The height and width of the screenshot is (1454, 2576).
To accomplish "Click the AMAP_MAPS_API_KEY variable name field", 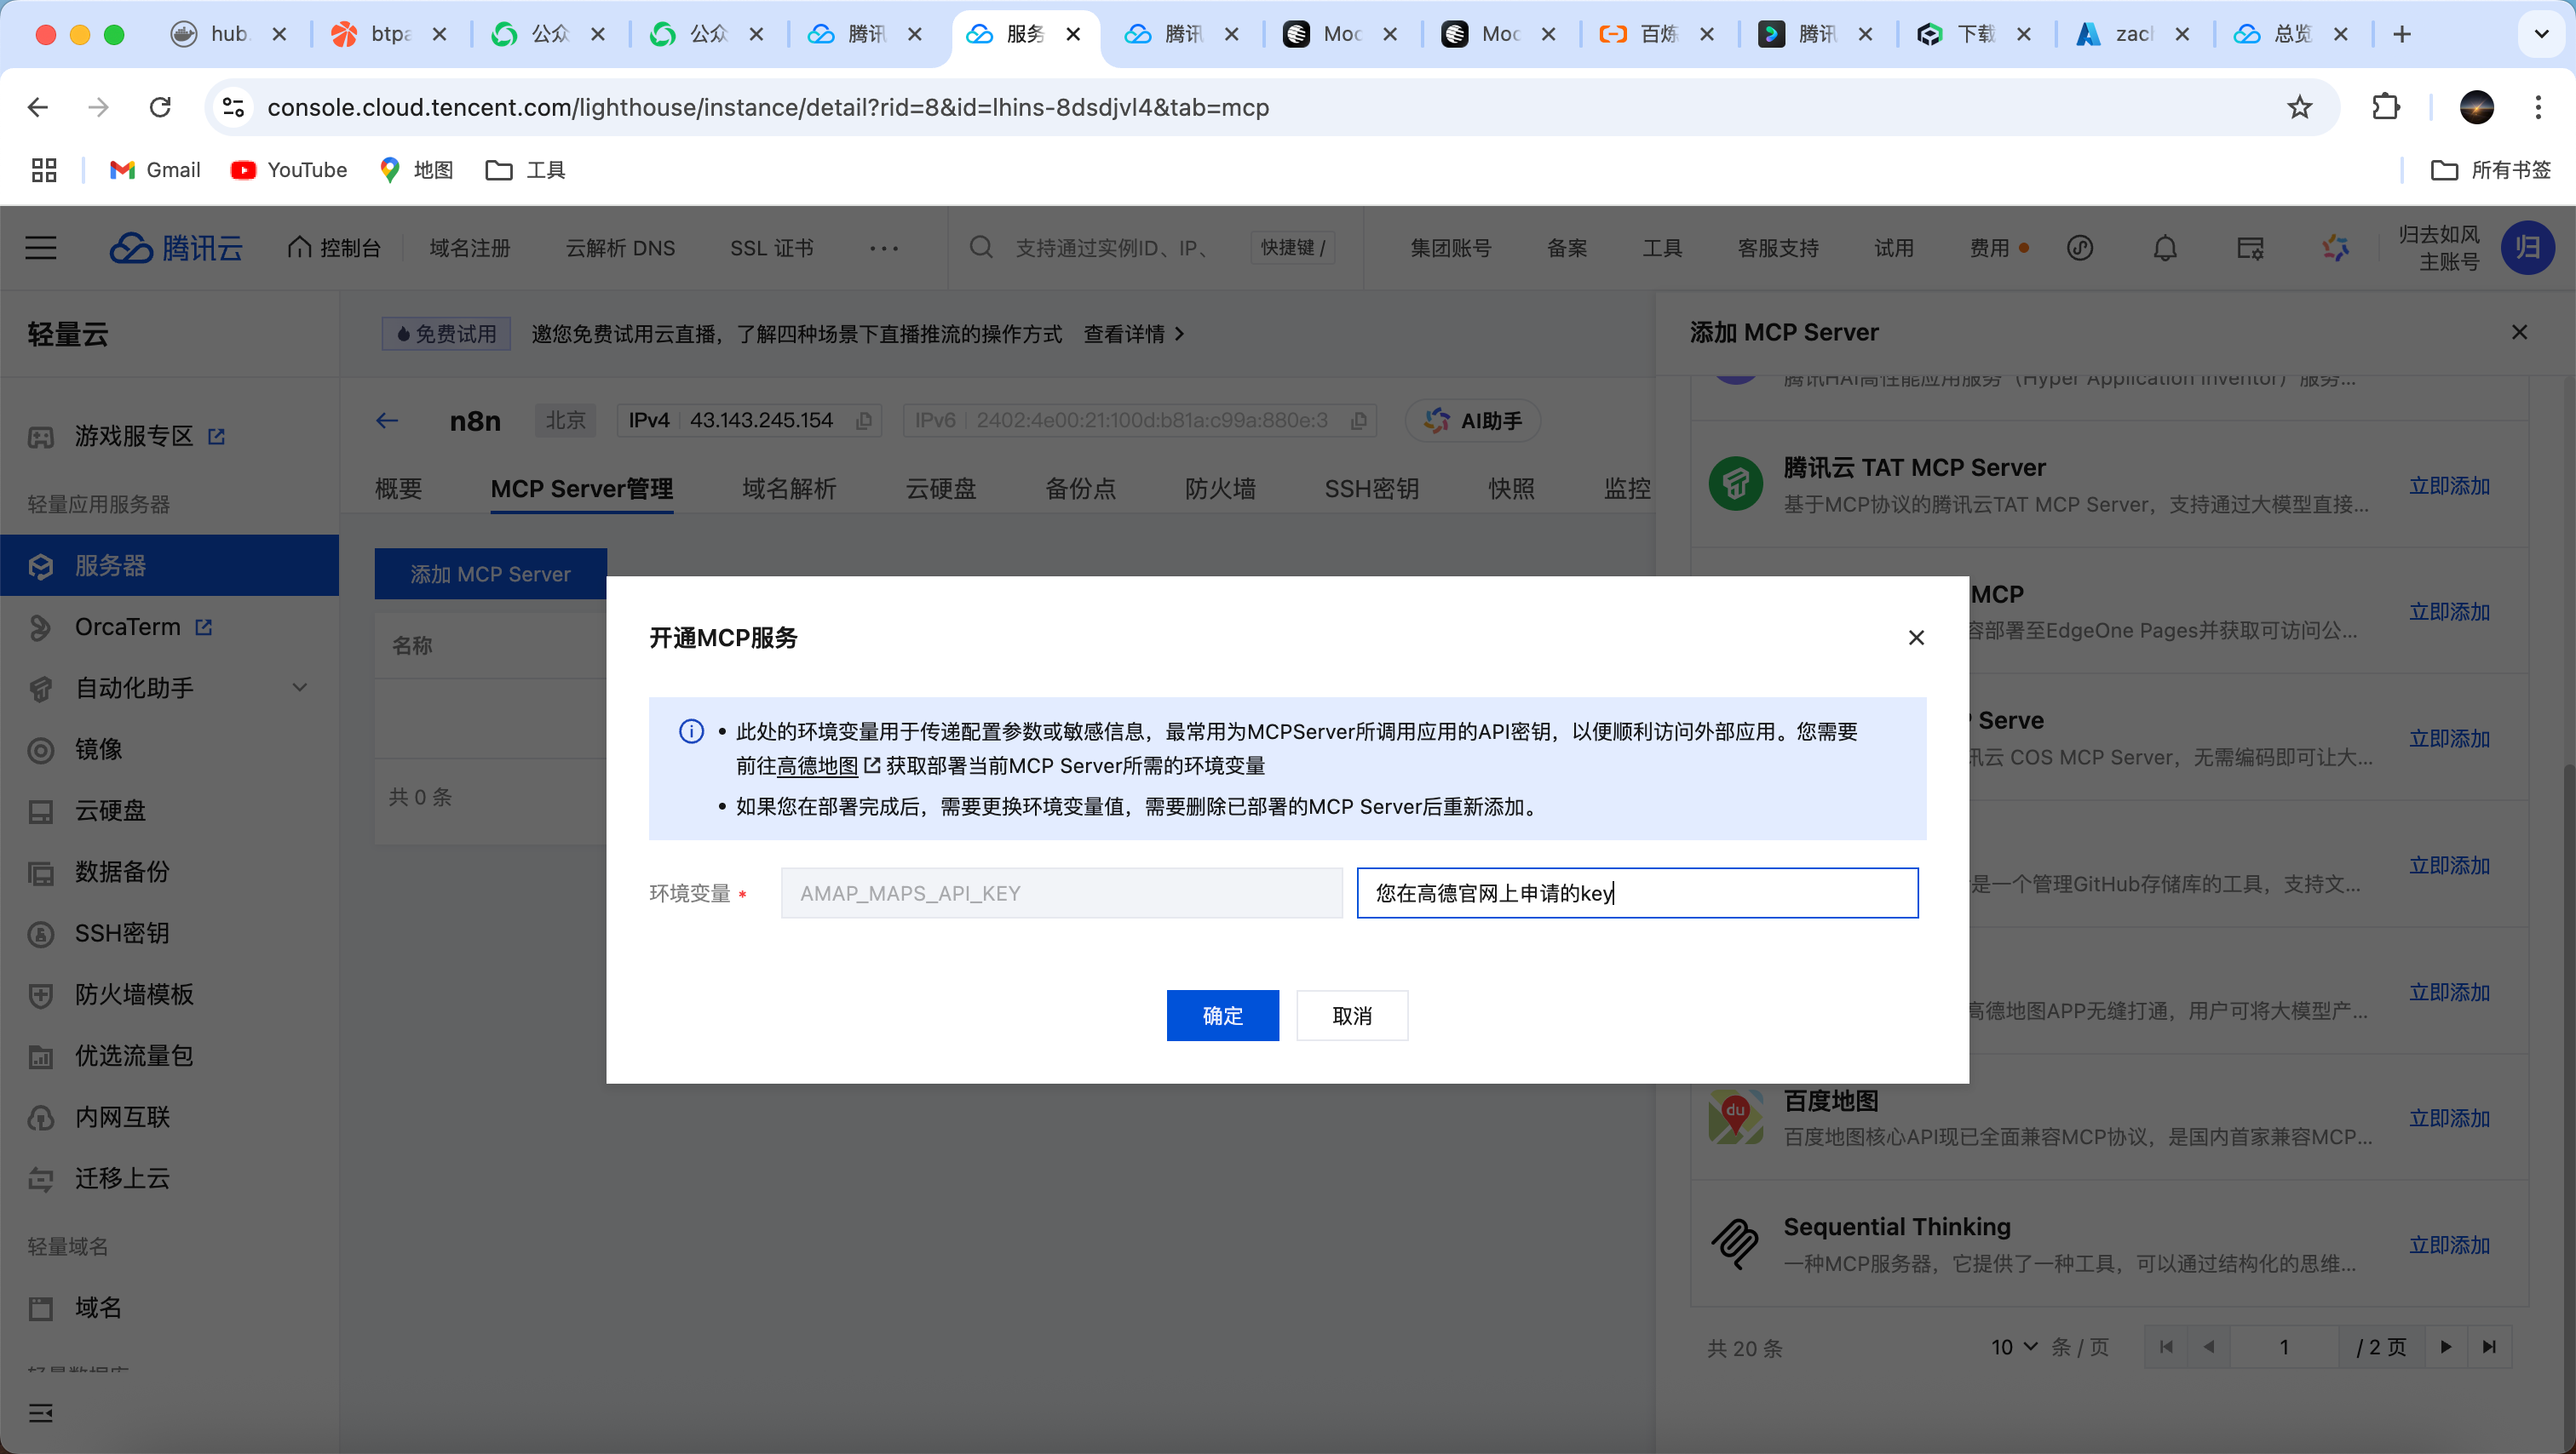I will click(1061, 892).
